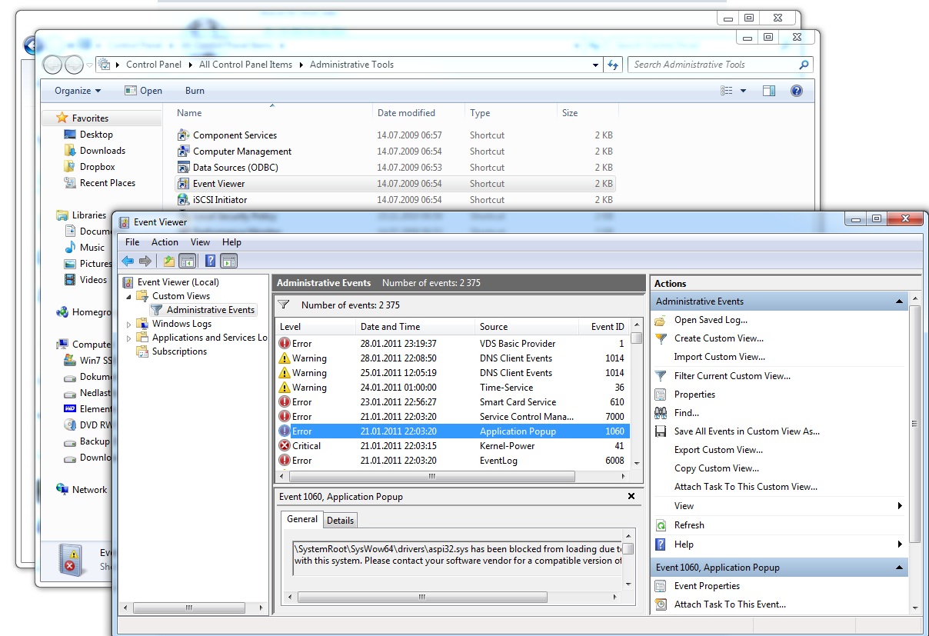Expand the View submenu arrow in Actions

click(x=900, y=506)
